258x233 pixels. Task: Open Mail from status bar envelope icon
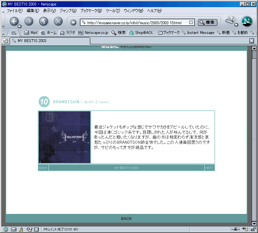coord(14,229)
